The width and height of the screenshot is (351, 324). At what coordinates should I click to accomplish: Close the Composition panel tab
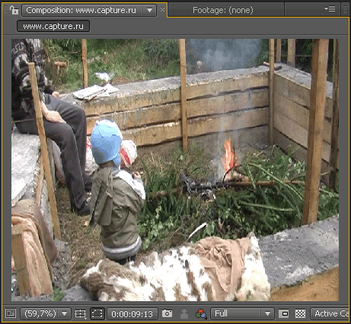coord(162,10)
